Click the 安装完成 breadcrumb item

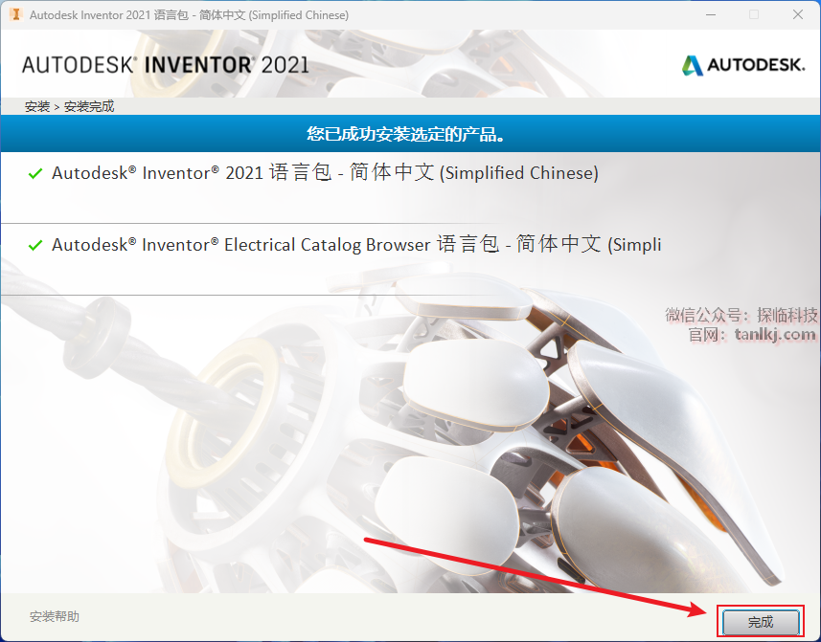pyautogui.click(x=89, y=106)
